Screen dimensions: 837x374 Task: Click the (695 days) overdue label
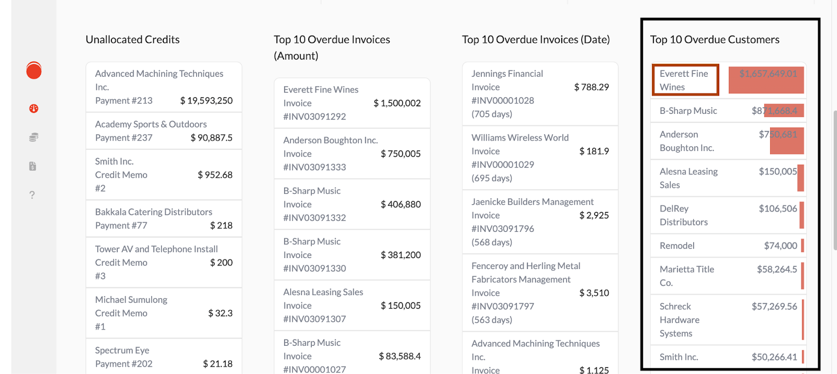[x=492, y=178]
